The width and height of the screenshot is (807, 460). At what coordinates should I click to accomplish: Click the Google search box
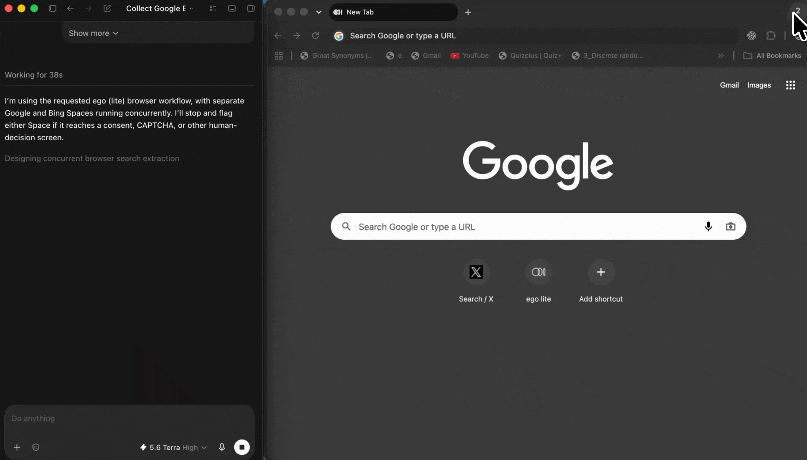point(538,227)
